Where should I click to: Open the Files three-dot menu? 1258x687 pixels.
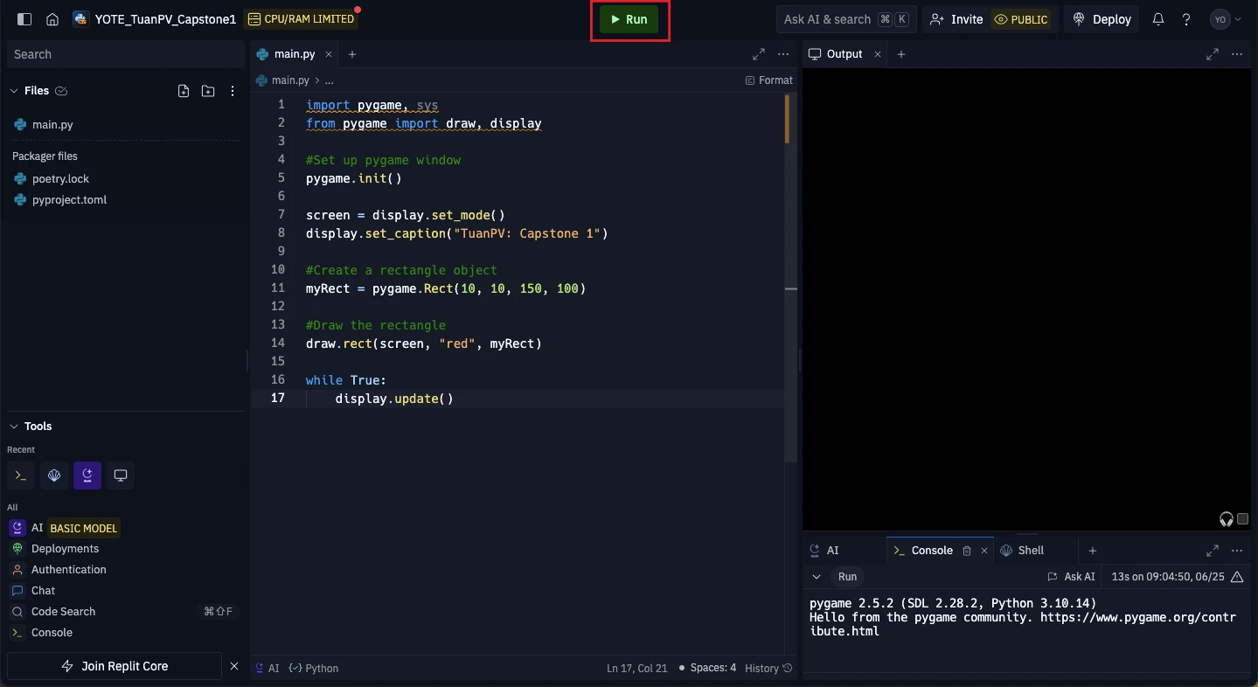(233, 91)
